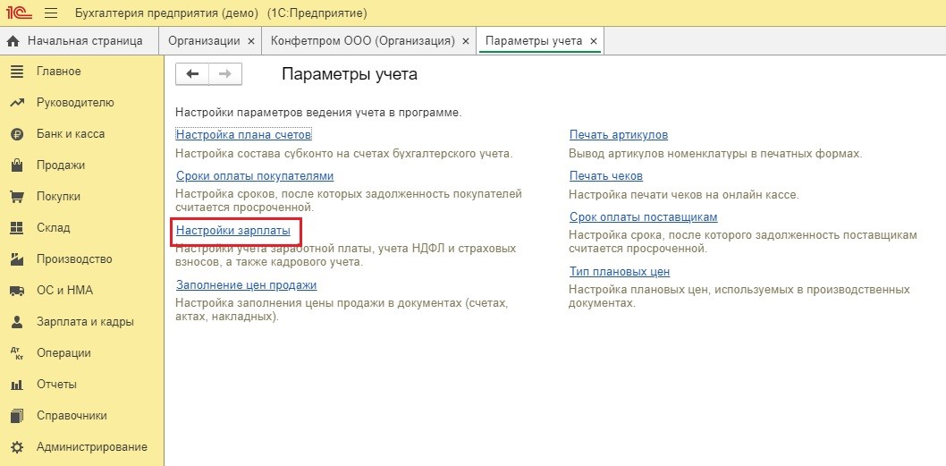Click the forward arrow navigation button
This screenshot has width=946, height=466.
pos(225,74)
